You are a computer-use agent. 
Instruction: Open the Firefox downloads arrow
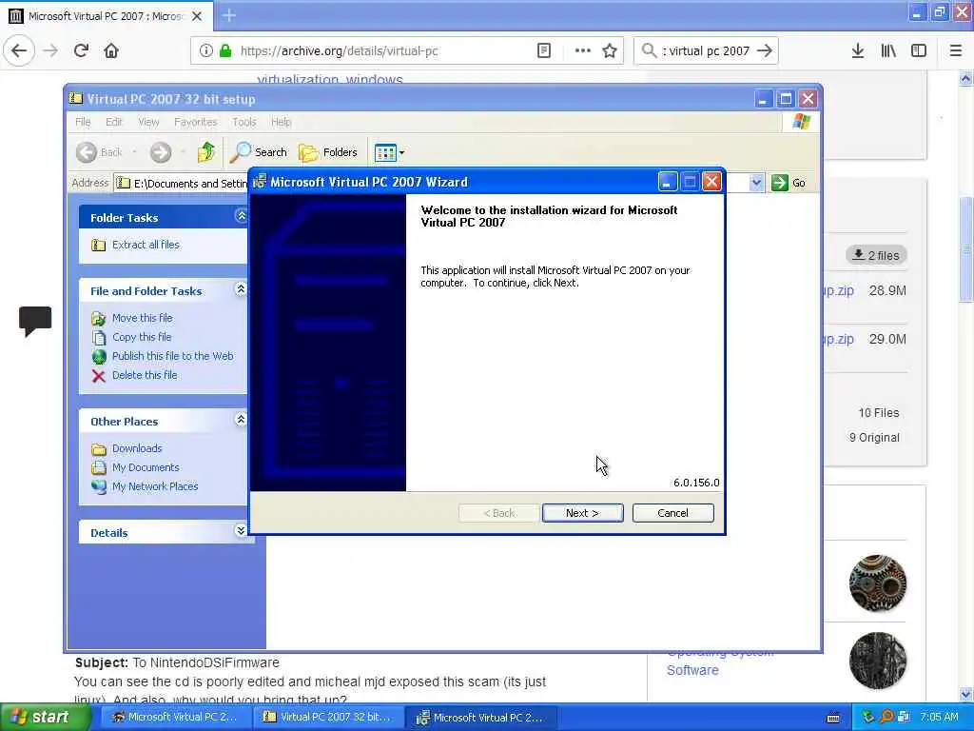click(x=857, y=51)
